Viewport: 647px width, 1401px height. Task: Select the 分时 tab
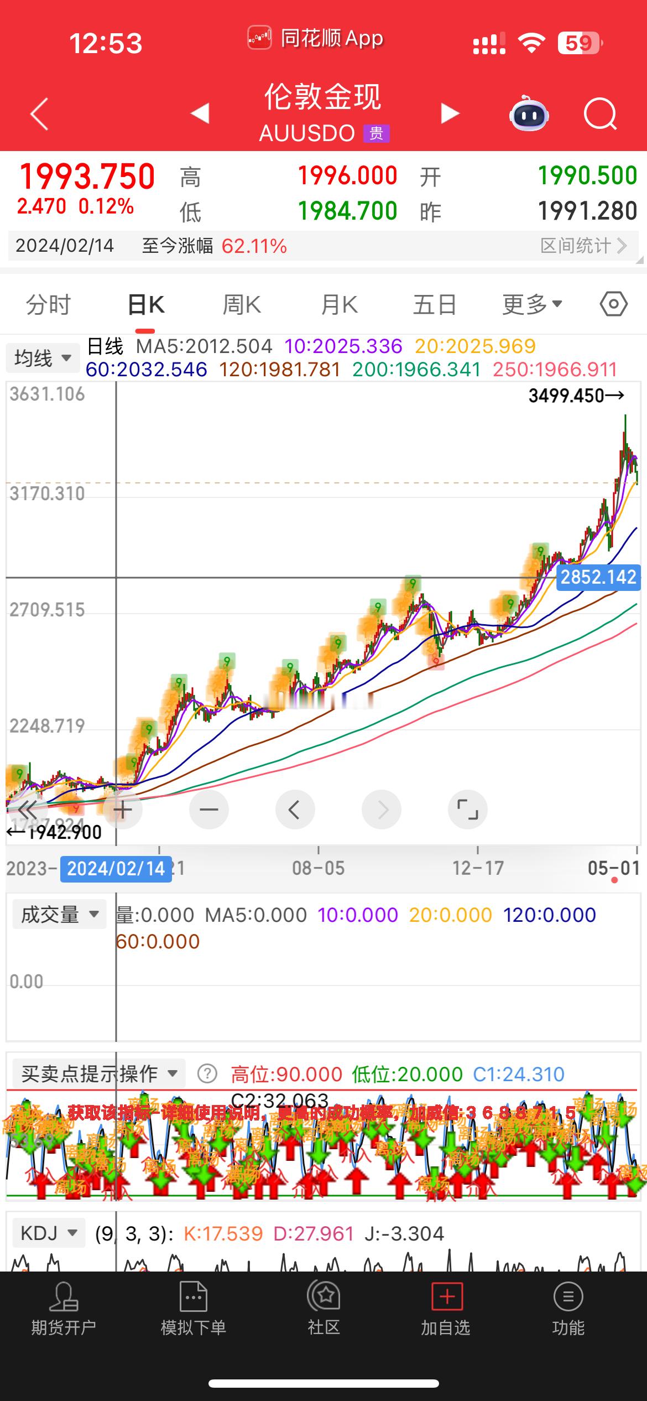[49, 305]
